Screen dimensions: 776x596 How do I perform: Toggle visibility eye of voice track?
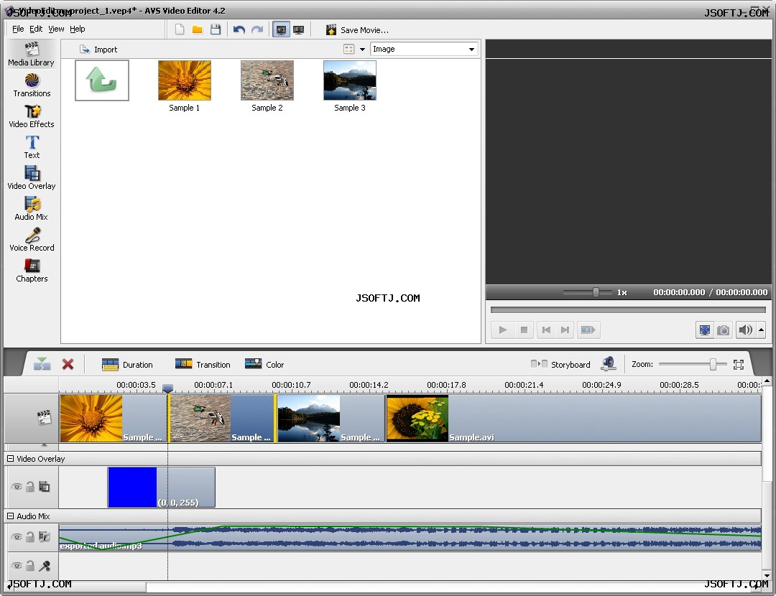(17, 565)
